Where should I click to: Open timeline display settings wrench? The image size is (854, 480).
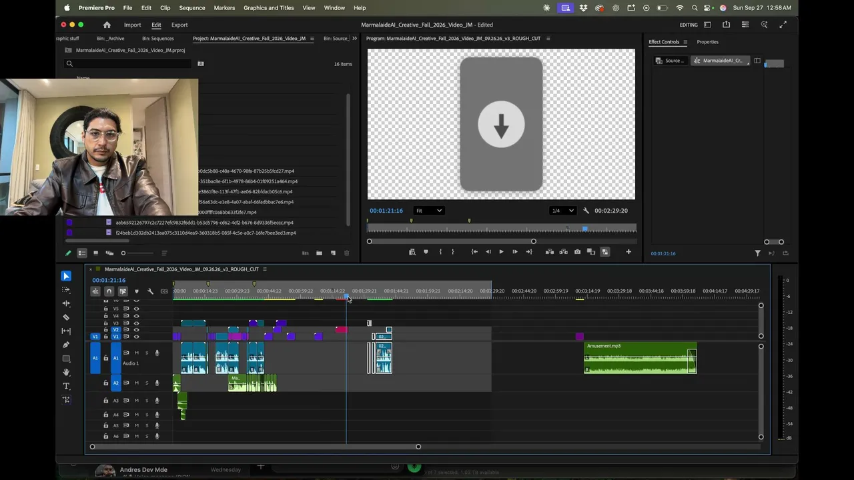click(150, 291)
